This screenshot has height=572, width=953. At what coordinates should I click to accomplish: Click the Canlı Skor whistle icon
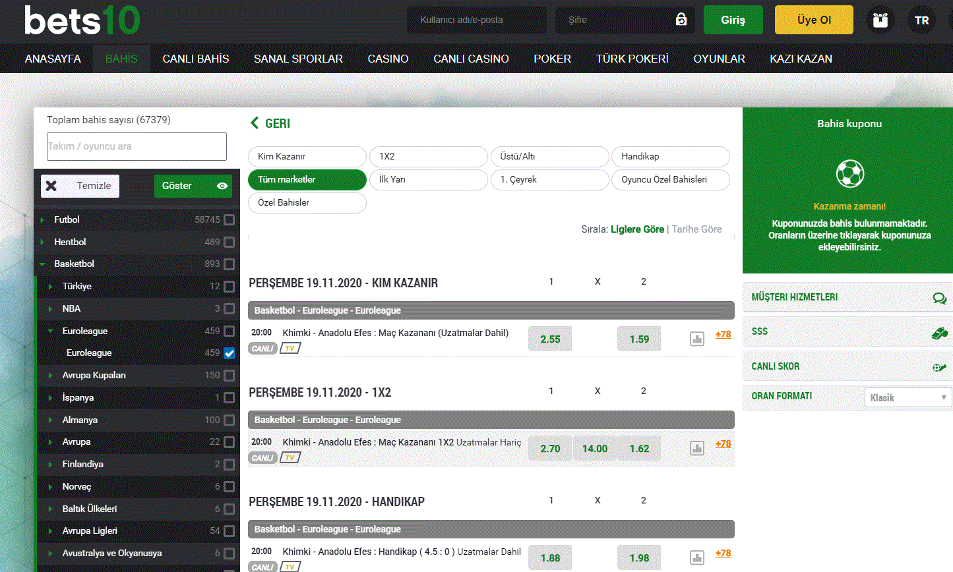click(939, 367)
